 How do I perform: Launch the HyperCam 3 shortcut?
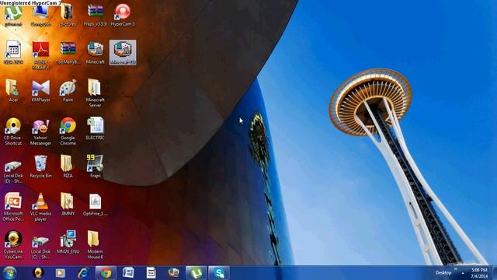click(x=123, y=16)
